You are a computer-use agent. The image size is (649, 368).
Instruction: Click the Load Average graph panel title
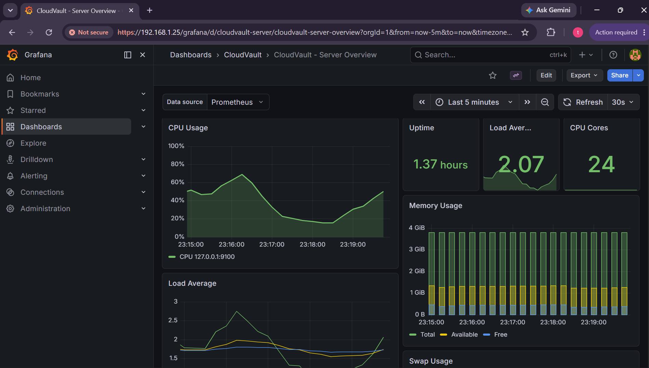click(x=192, y=283)
